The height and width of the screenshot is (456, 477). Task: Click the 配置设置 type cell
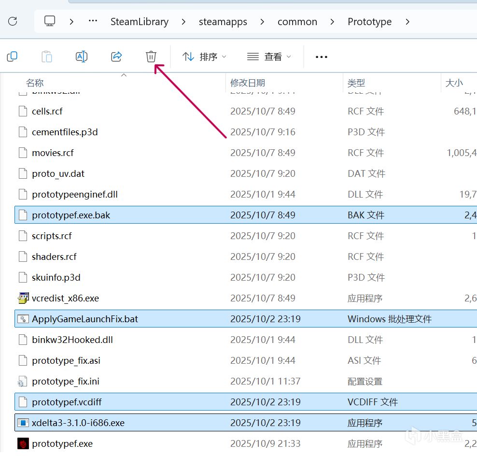tap(365, 382)
